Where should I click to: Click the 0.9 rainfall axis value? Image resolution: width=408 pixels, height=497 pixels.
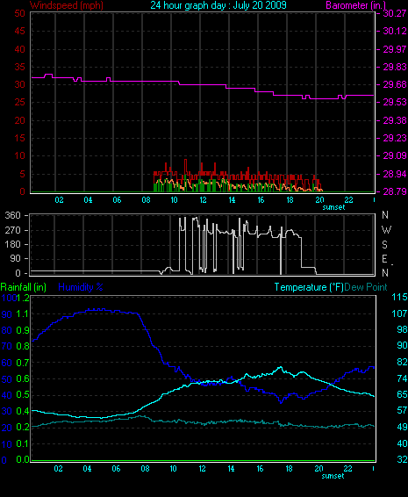pos(23,330)
